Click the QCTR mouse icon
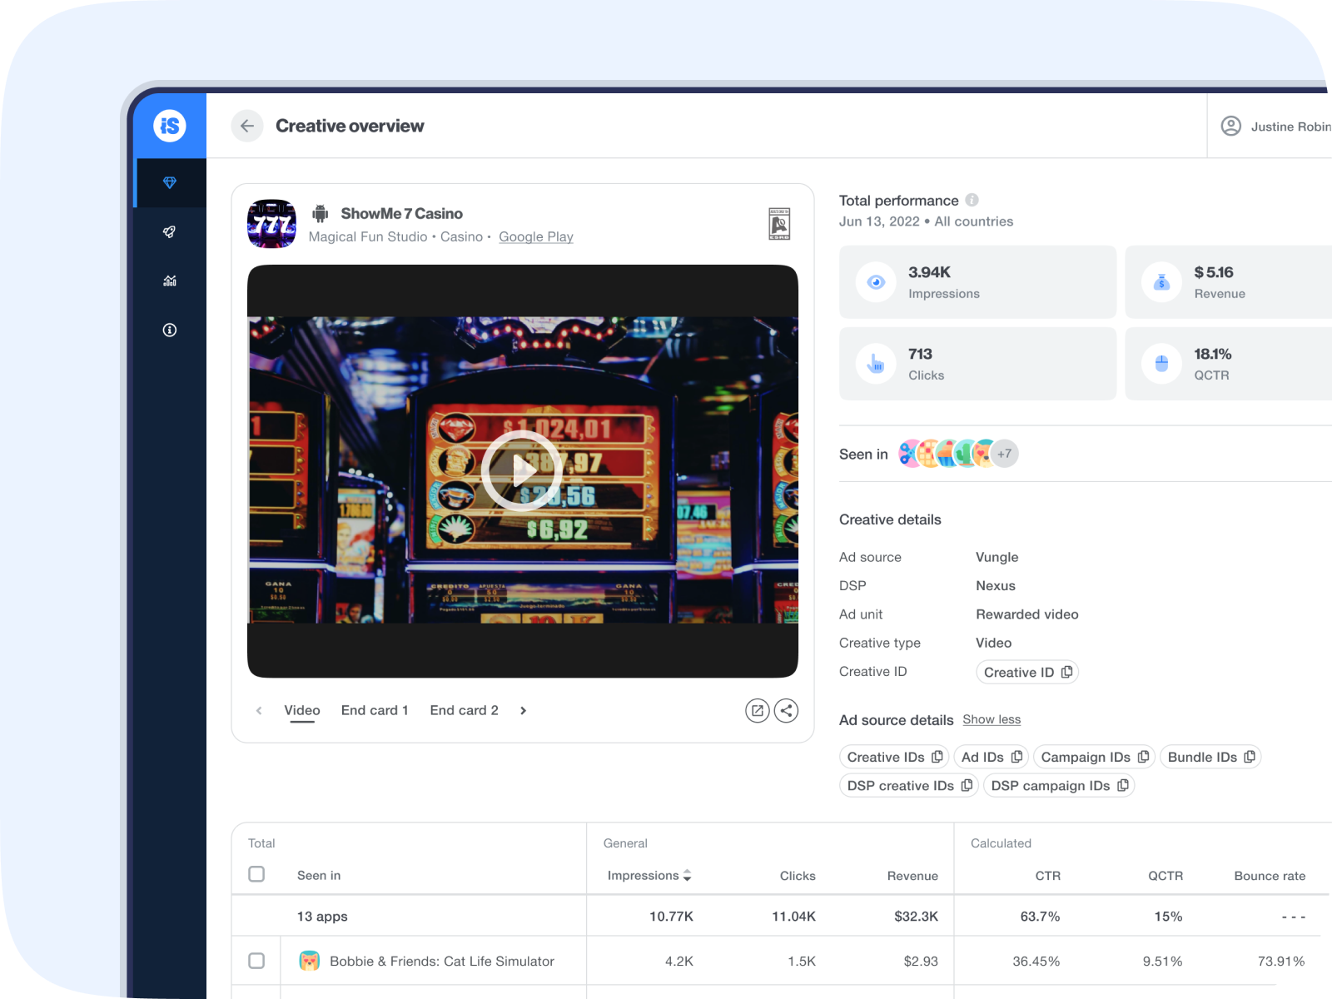Screen dimensions: 1332x999 pyautogui.click(x=1161, y=364)
